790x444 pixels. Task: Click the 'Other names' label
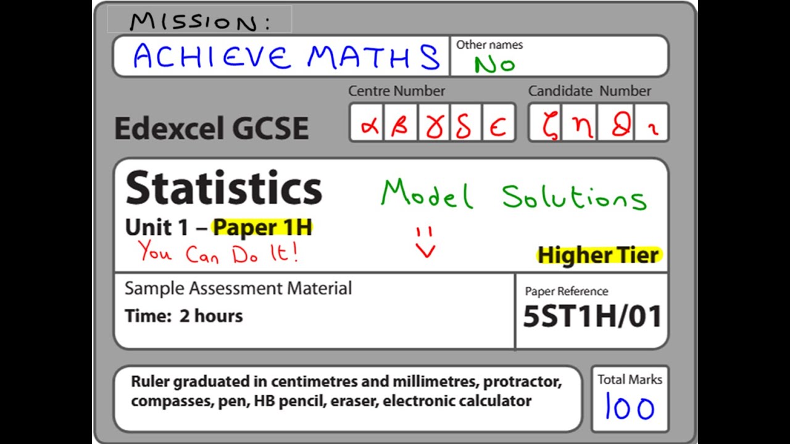489,44
